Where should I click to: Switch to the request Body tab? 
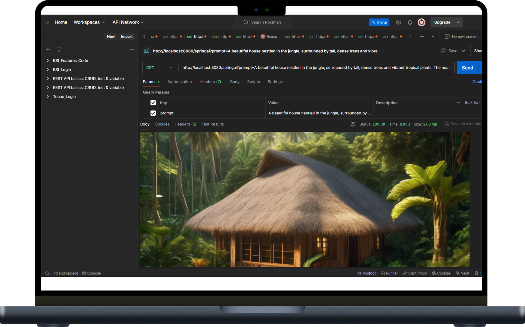coord(235,82)
